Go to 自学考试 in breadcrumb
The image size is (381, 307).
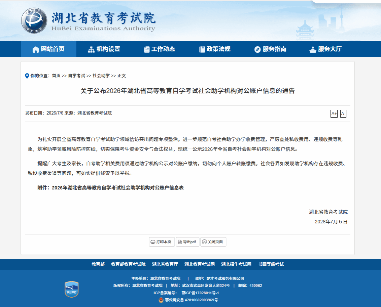tap(76, 76)
